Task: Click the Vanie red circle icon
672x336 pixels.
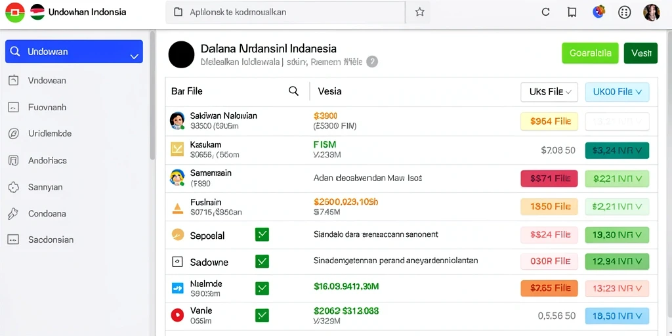Action: pyautogui.click(x=177, y=316)
